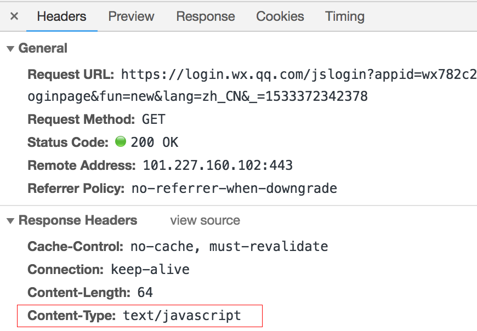Open the Preview tab
Viewport: 477px width, 331px height.
coord(131,16)
